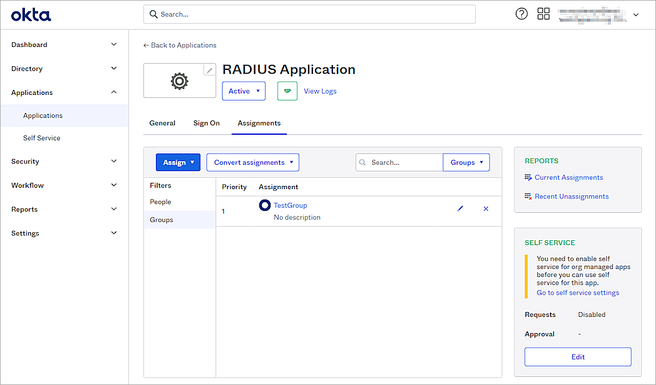Click the View Logs link

coord(320,90)
